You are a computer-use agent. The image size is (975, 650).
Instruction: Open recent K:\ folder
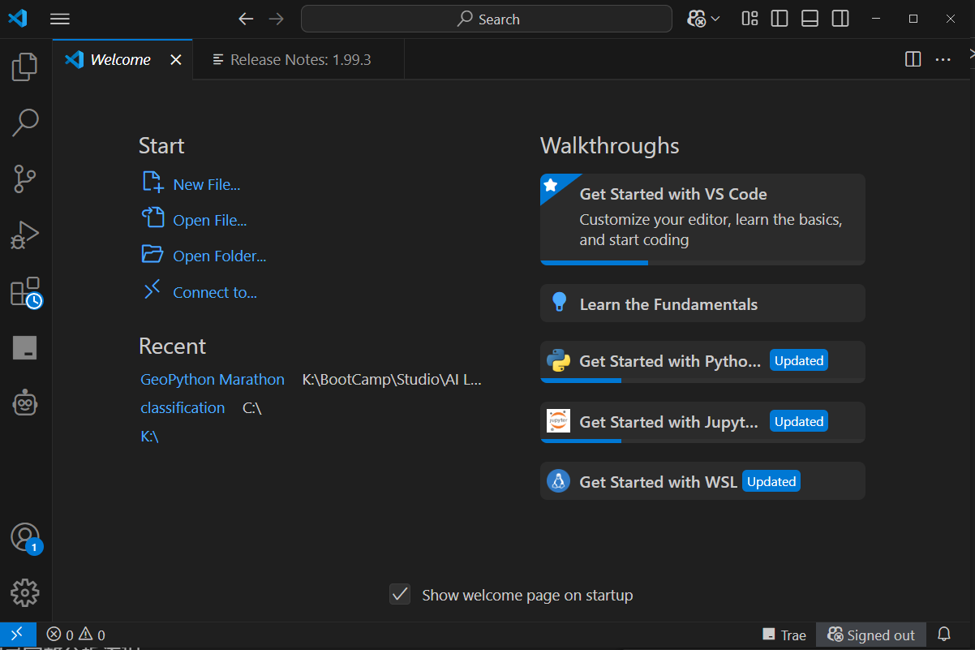[149, 437]
